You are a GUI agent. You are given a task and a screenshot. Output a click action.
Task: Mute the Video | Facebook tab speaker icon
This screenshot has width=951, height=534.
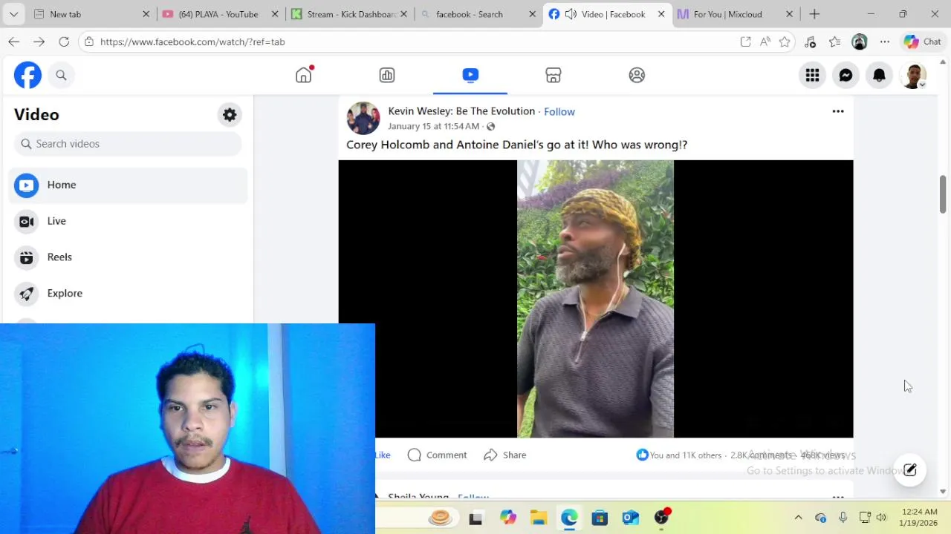[571, 14]
